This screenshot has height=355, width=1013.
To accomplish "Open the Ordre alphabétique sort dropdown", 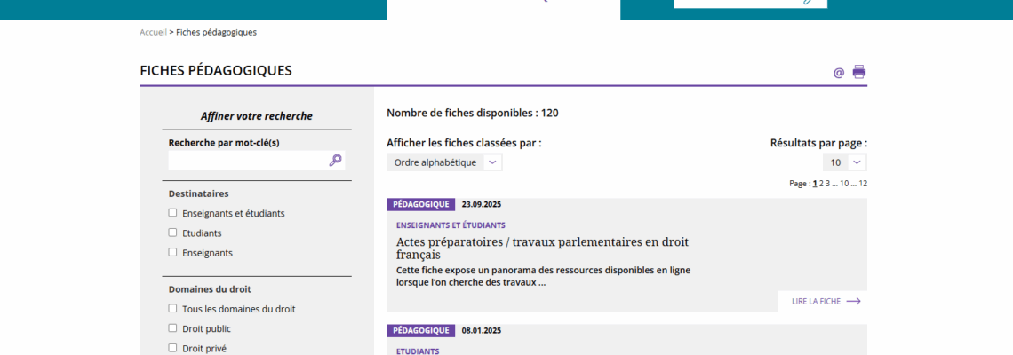I will (x=444, y=162).
